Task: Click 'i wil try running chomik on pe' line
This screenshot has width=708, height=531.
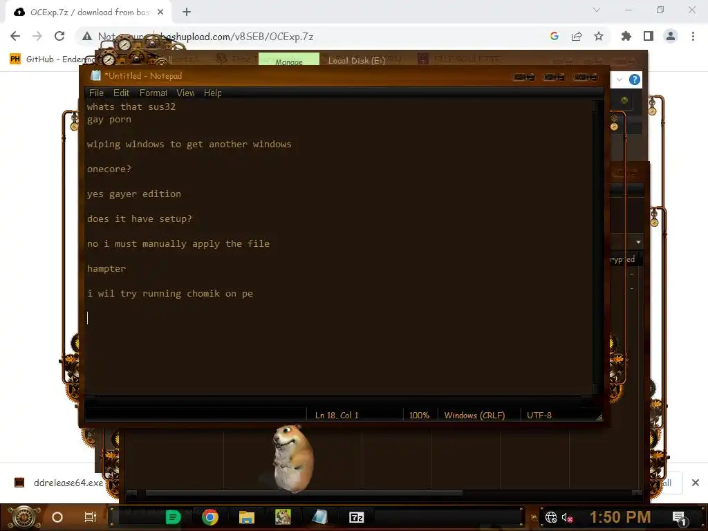Action: [x=170, y=293]
